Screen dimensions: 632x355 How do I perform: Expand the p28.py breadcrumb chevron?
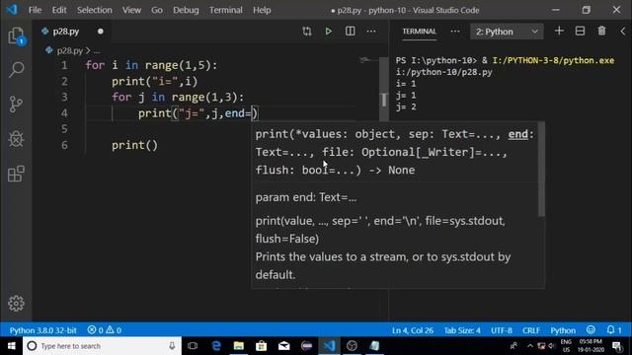[x=88, y=50]
